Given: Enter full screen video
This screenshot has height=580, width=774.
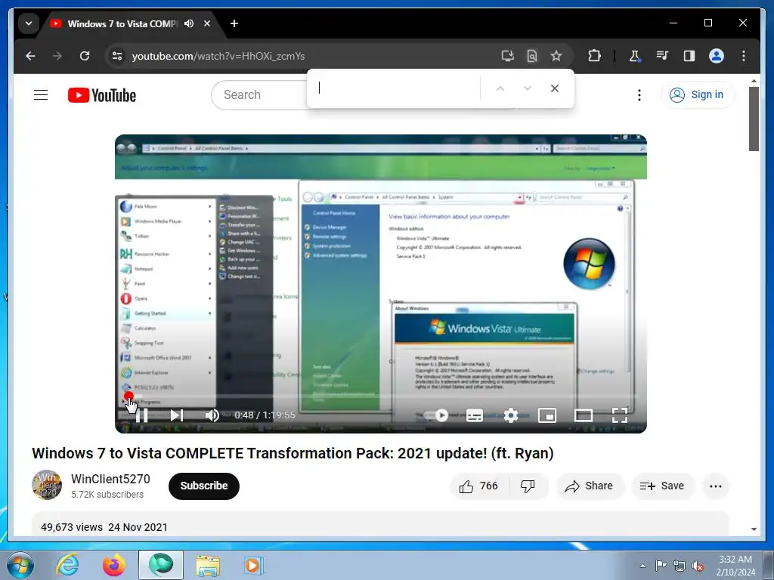Looking at the screenshot, I should [x=620, y=415].
